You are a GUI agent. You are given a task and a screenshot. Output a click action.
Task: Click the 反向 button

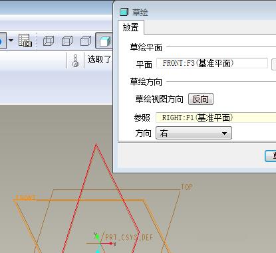(x=201, y=99)
